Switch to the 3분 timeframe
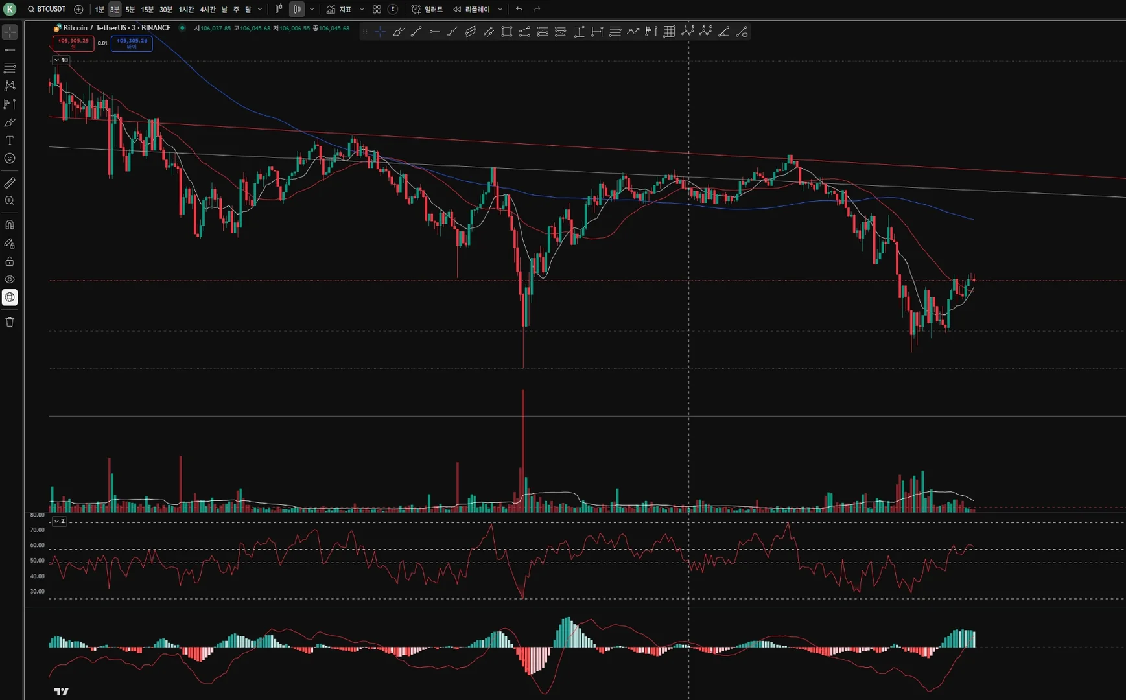Screen dimensions: 1126x700 click(115, 9)
